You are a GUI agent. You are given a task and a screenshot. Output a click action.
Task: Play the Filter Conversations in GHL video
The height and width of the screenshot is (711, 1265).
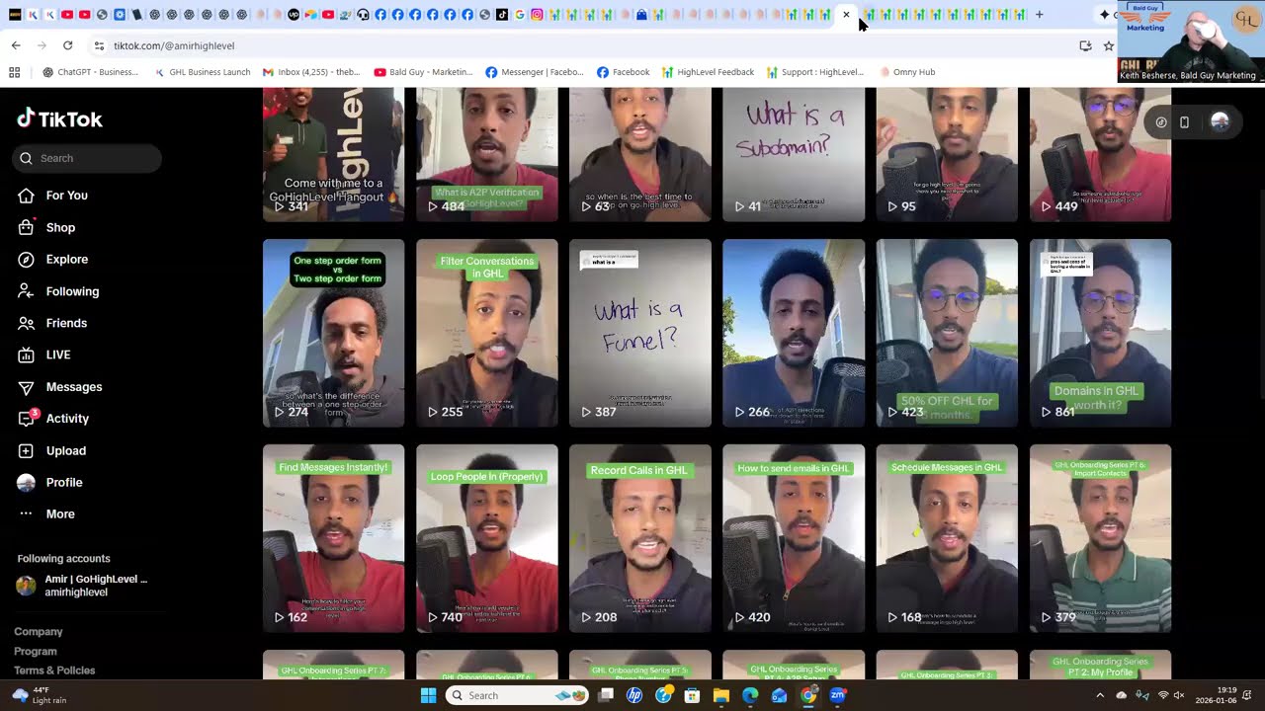pyautogui.click(x=486, y=333)
